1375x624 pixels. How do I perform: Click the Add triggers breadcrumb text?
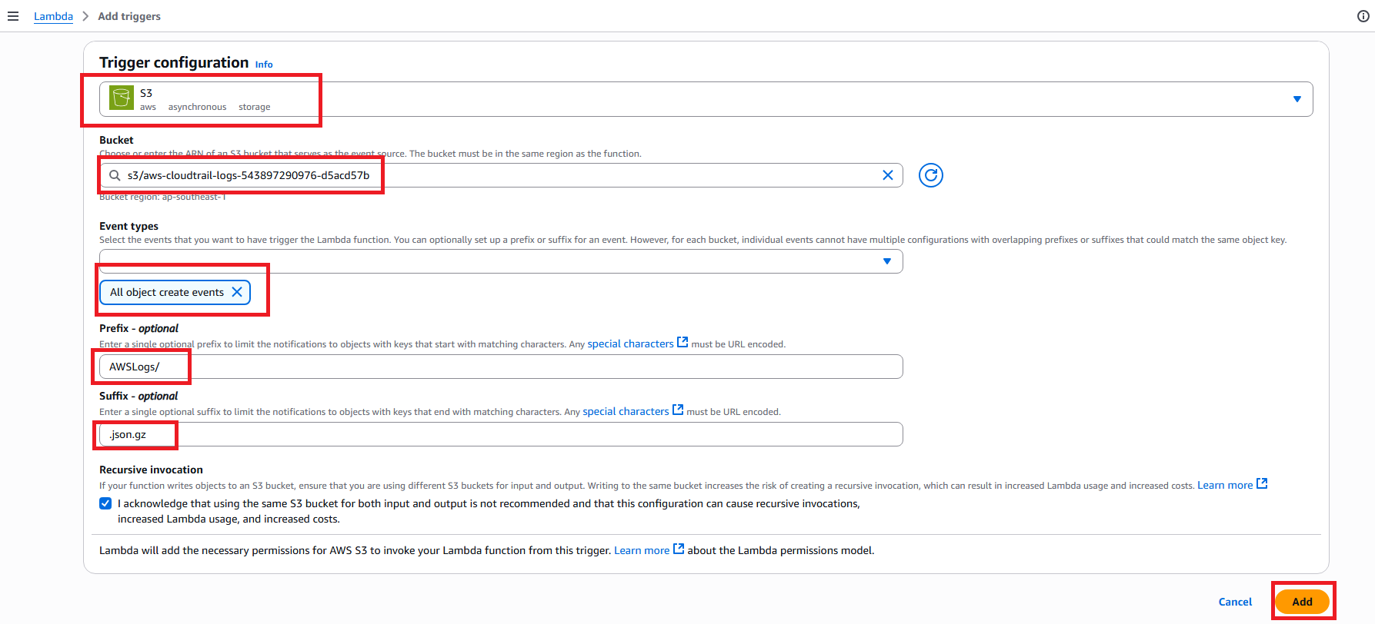point(129,16)
